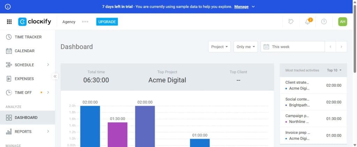Open the help question-mark icon
Screen dimensions: 357x147
[324, 22]
